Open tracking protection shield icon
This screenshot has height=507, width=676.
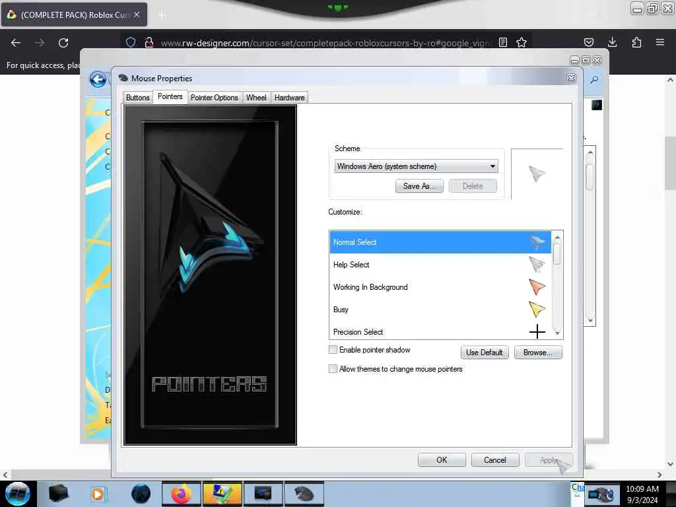[x=131, y=42]
